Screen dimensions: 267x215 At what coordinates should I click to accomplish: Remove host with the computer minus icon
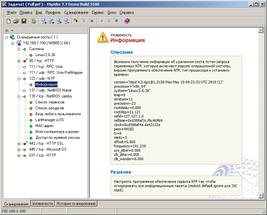(66, 21)
